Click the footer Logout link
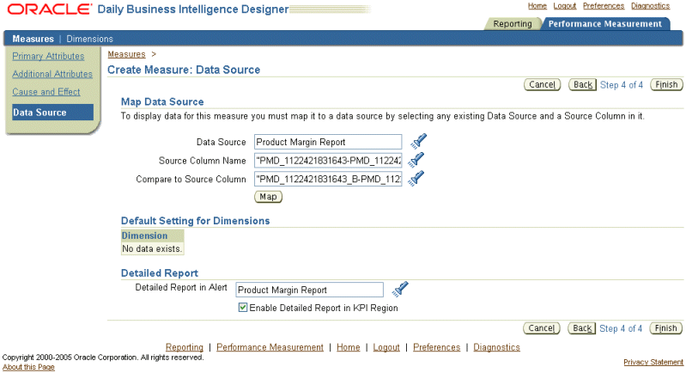Viewport: 686px width, 373px height. [386, 347]
